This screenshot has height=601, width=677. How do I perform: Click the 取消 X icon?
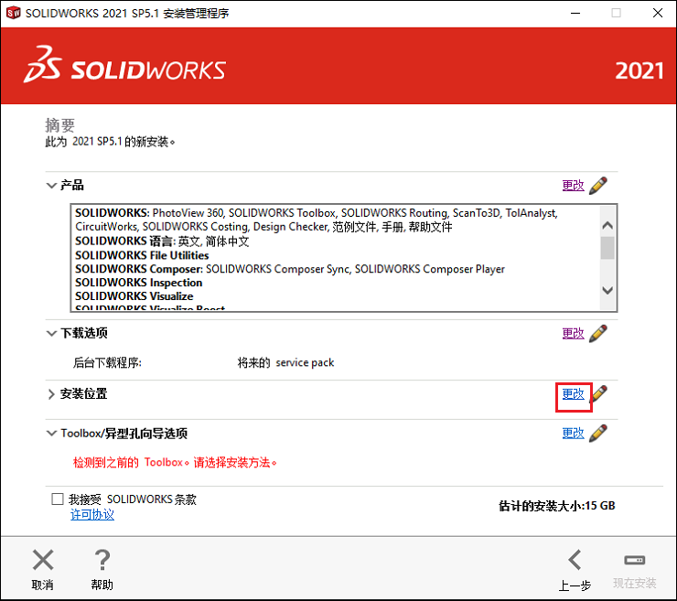pos(43,560)
